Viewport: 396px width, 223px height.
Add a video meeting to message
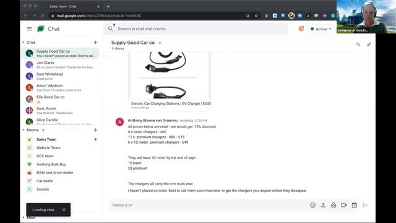click(x=344, y=205)
